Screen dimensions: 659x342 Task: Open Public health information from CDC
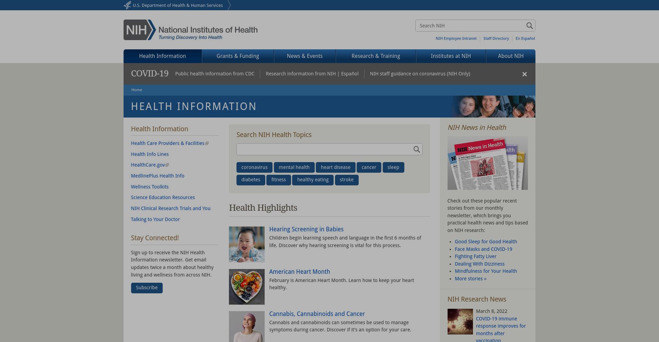[x=215, y=74]
